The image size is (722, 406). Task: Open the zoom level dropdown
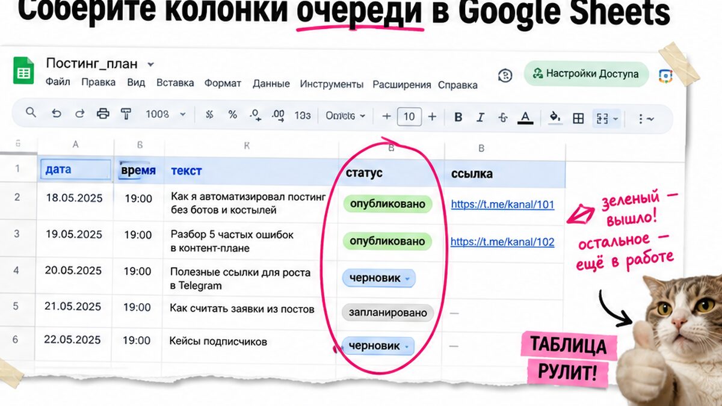[166, 114]
